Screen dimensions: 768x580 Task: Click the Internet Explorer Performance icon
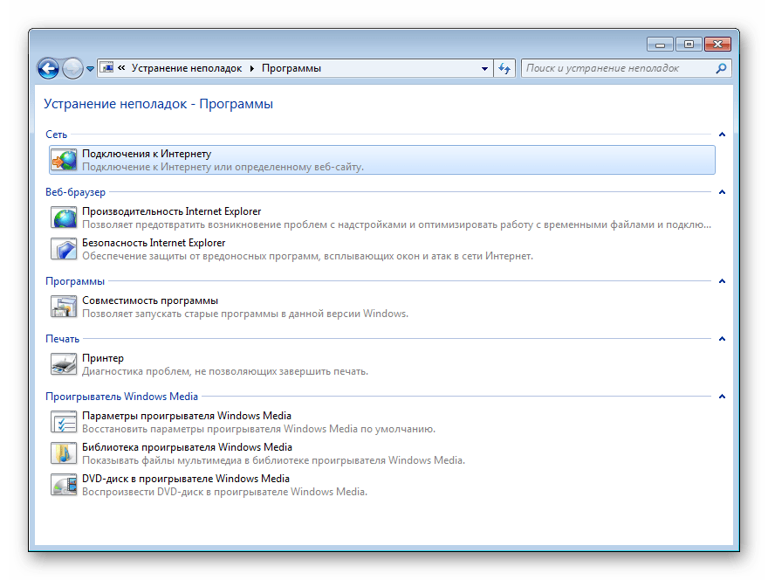coord(64,217)
